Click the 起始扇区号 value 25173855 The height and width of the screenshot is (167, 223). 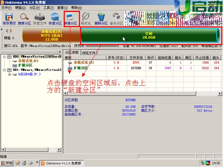click(129, 115)
